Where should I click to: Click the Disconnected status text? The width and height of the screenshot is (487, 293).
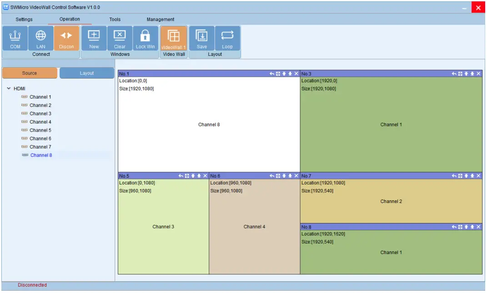pyautogui.click(x=32, y=285)
